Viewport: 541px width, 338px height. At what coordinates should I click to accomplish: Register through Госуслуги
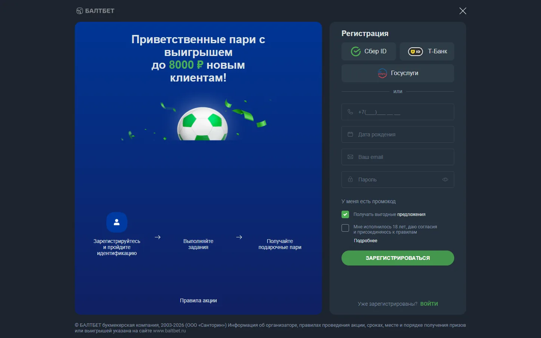click(x=398, y=73)
